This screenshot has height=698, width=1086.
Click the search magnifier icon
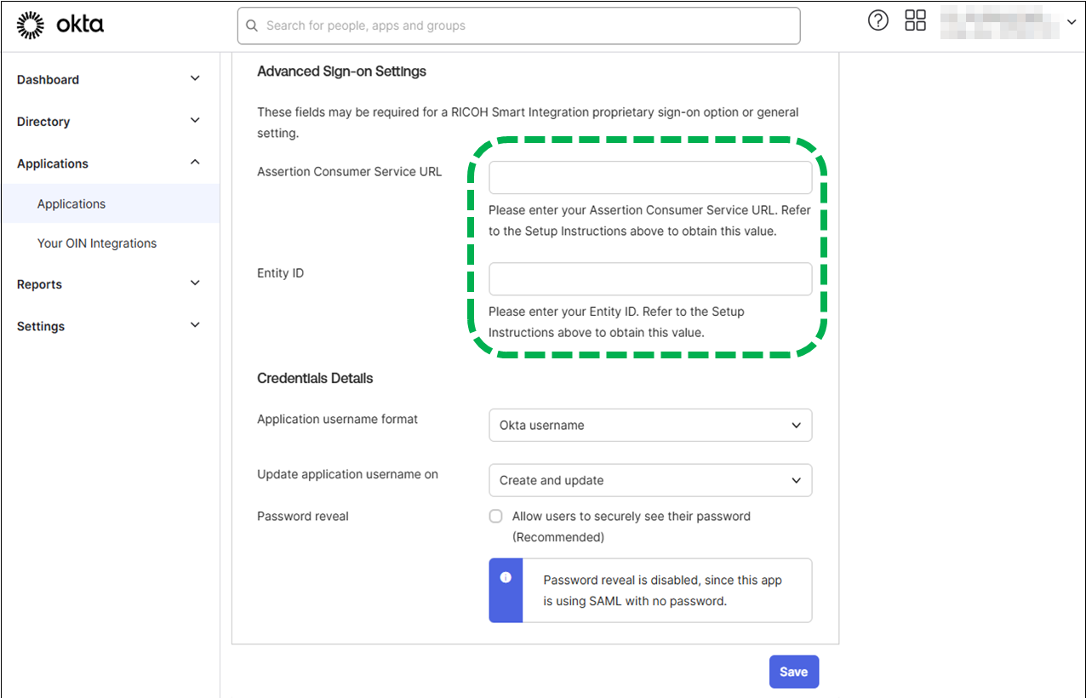point(252,26)
